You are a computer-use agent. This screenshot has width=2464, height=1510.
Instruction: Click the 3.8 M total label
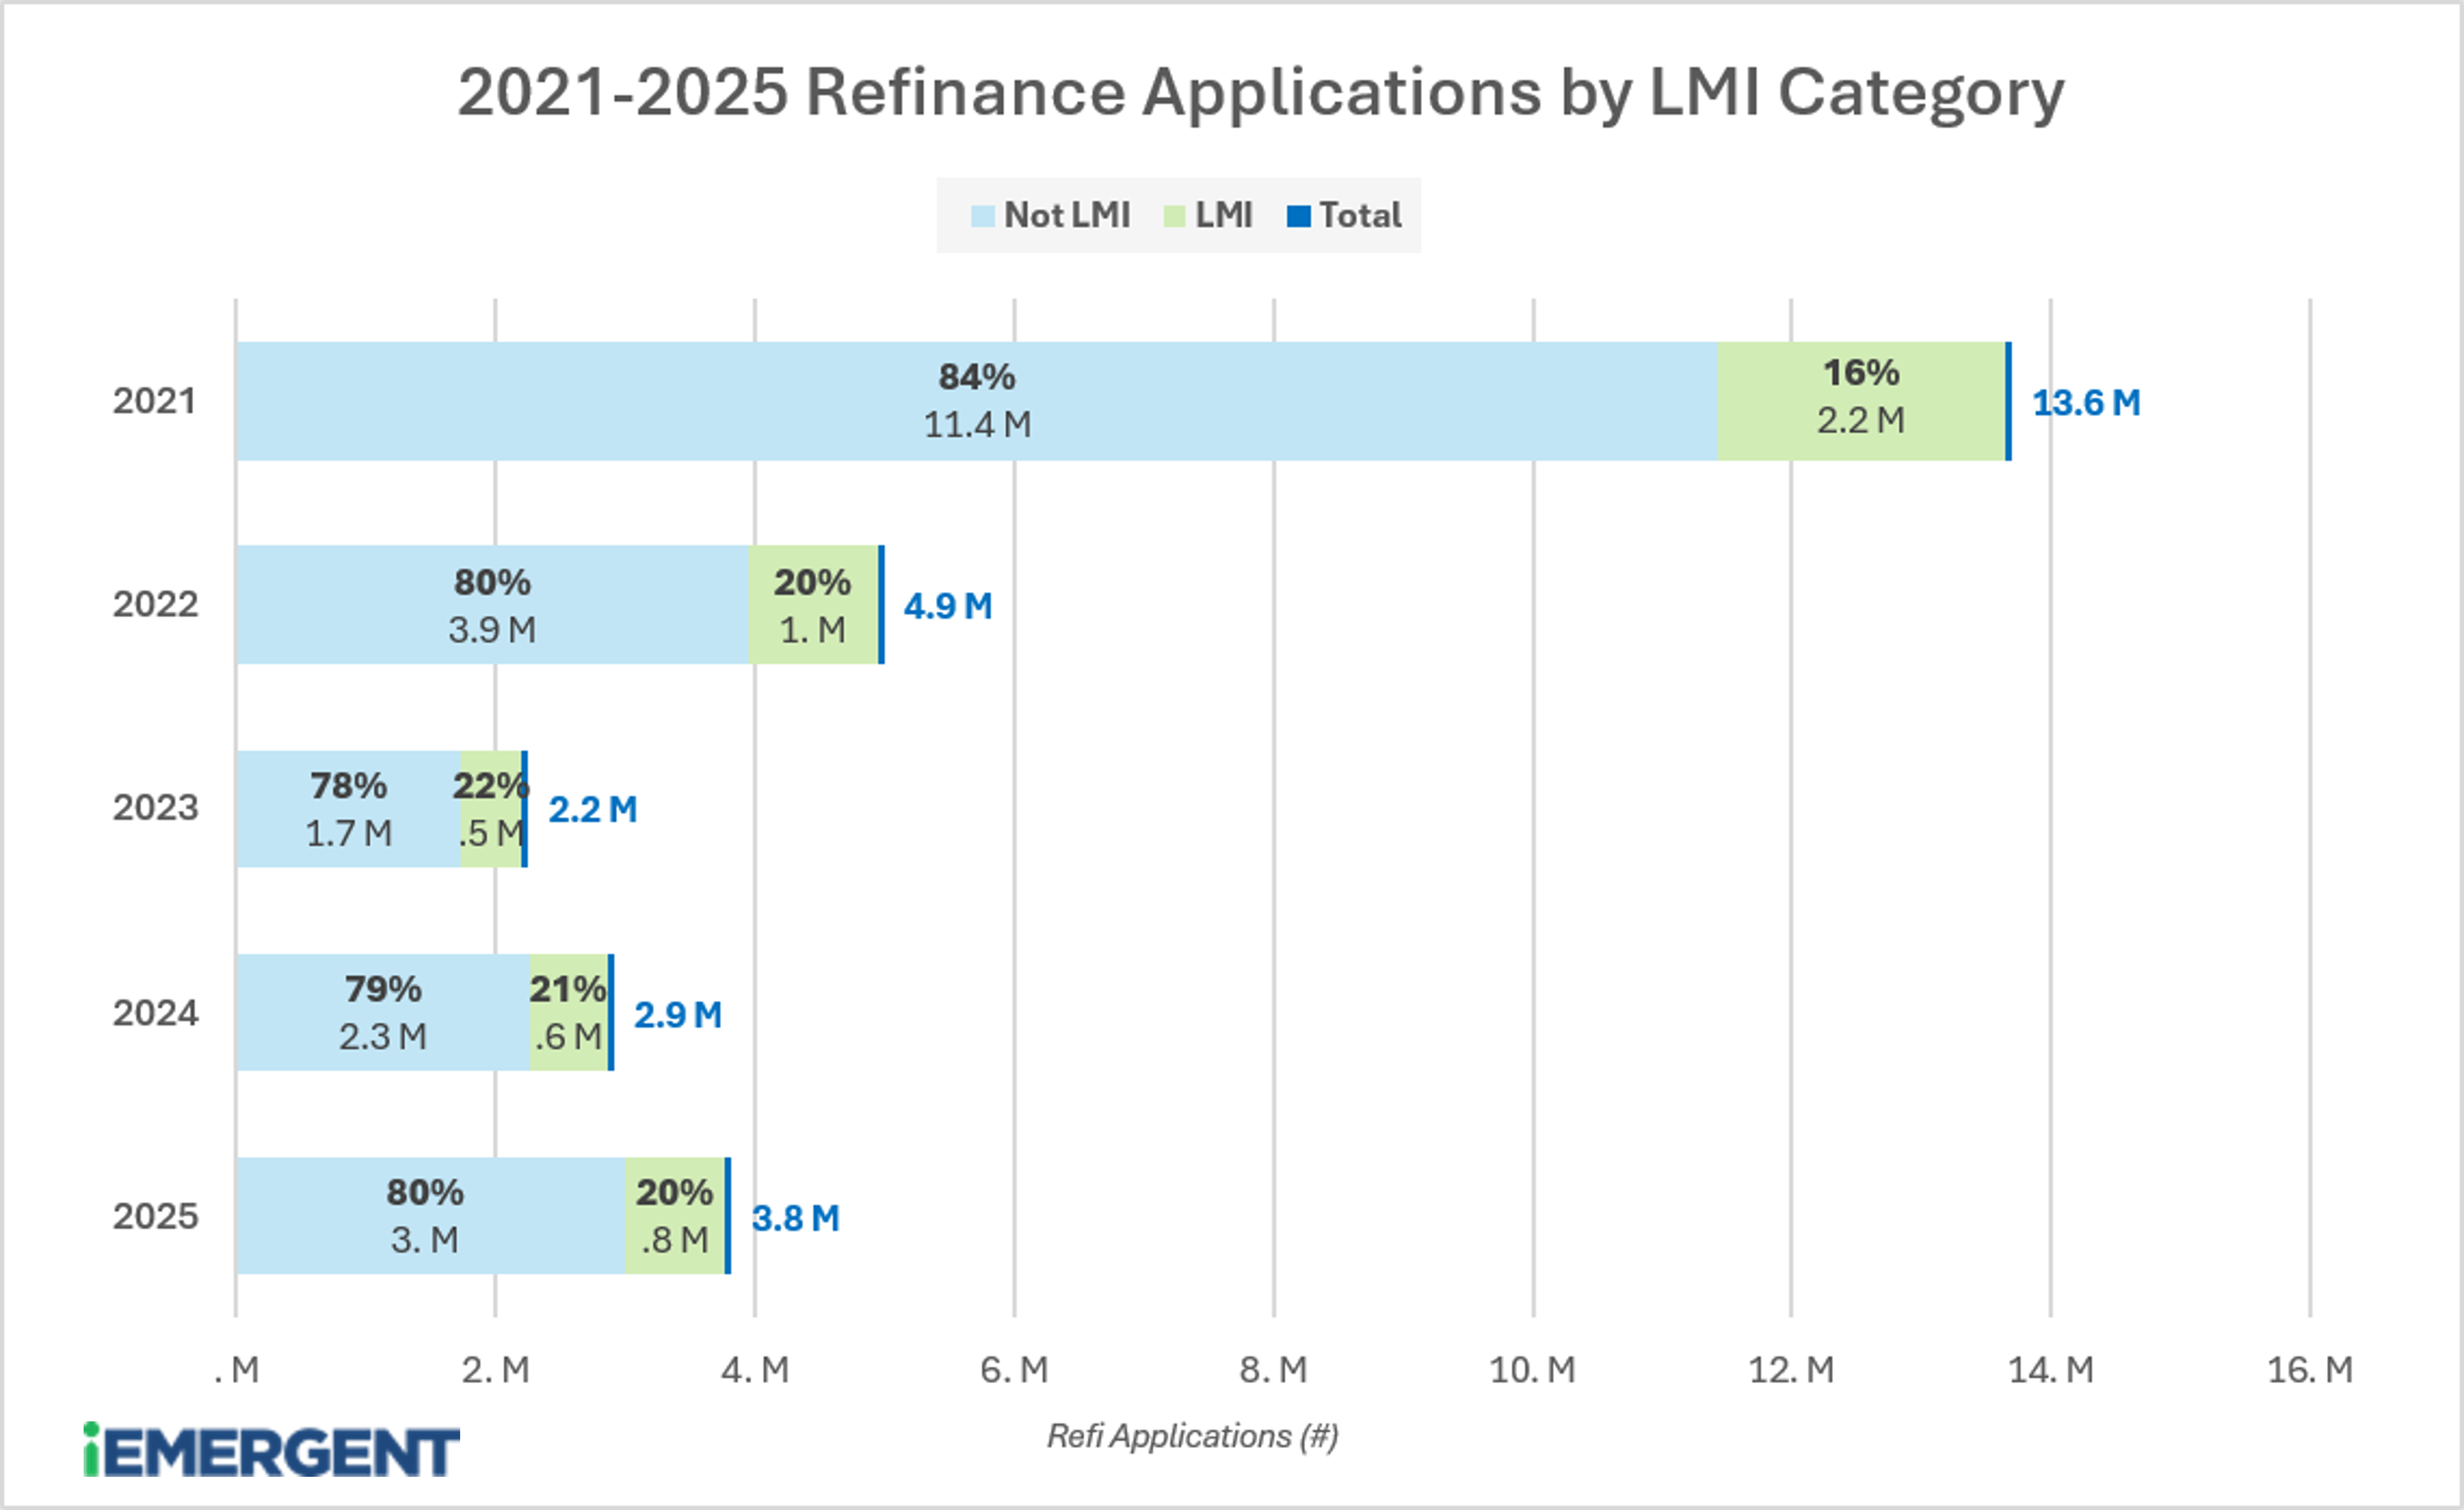pyautogui.click(x=795, y=1218)
